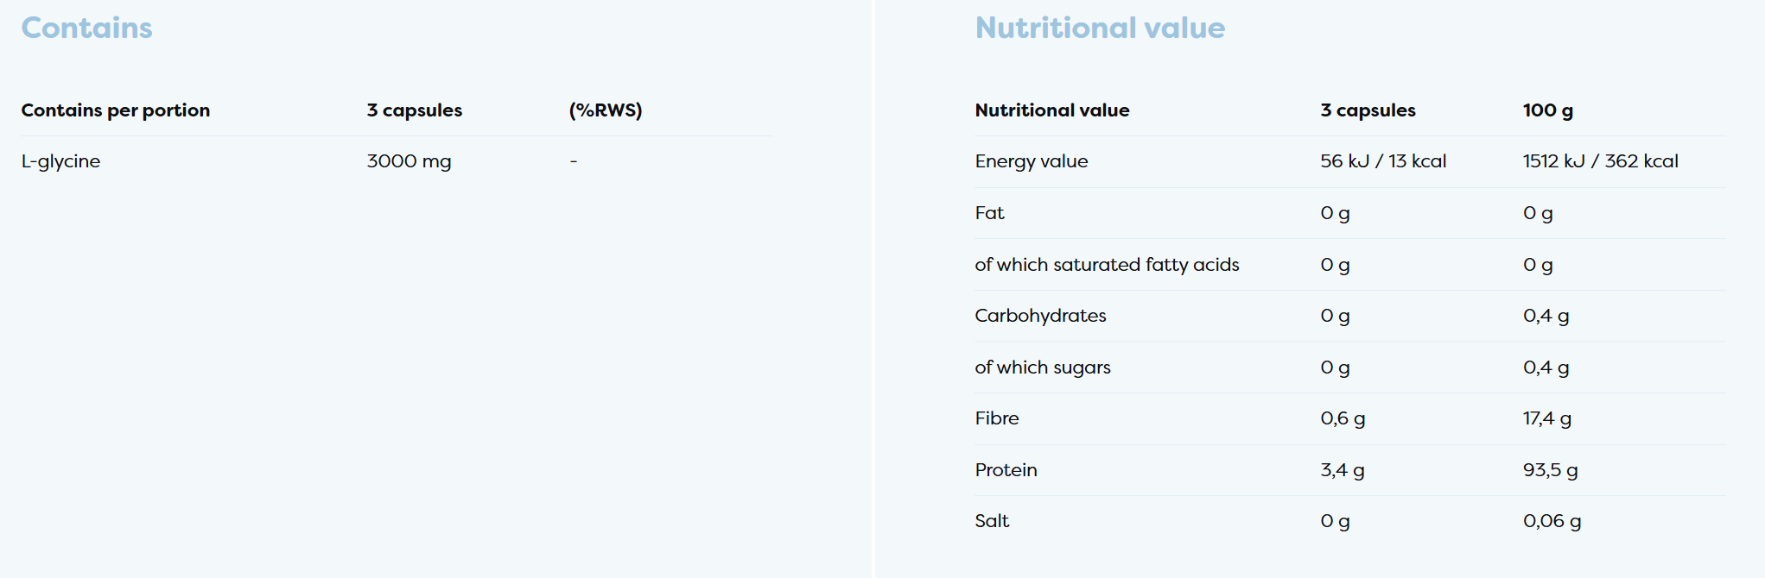
Task: Click the 17,4 g fibre value
Action: pos(1546,418)
